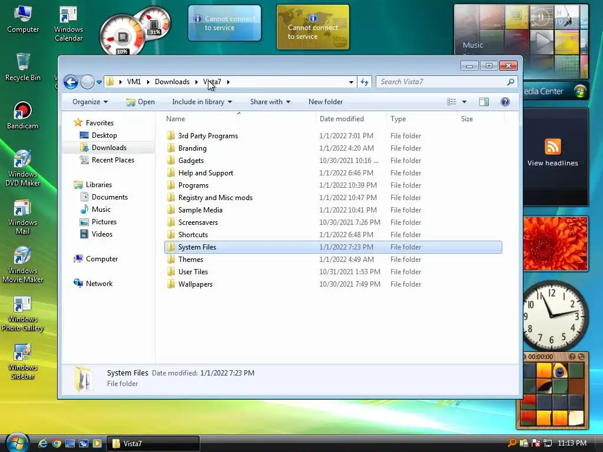This screenshot has width=603, height=452.
Task: Expand the arrow after Vista7 breadcrumb
Action: (228, 82)
